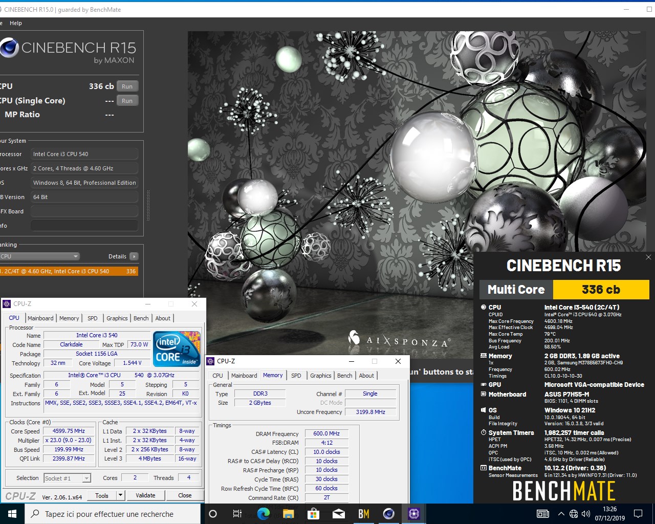Open Graphics tab in right CPU-Z window
This screenshot has height=524, width=655.
[x=321, y=376]
